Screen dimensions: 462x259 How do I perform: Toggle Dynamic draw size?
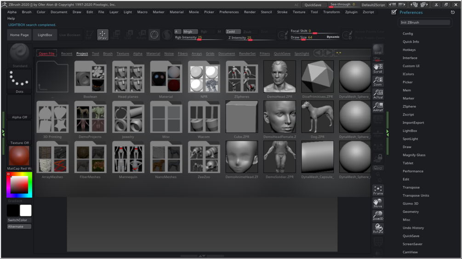click(333, 37)
